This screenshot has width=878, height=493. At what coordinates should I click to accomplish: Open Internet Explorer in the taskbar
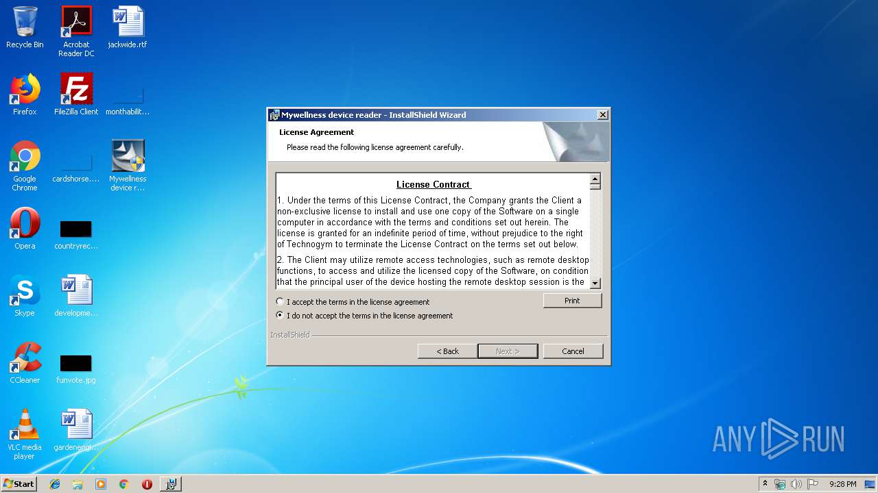point(55,484)
